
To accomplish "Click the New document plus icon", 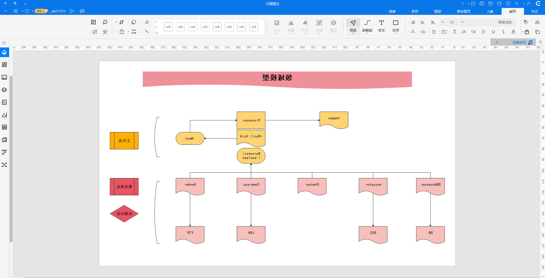I will (x=508, y=4).
